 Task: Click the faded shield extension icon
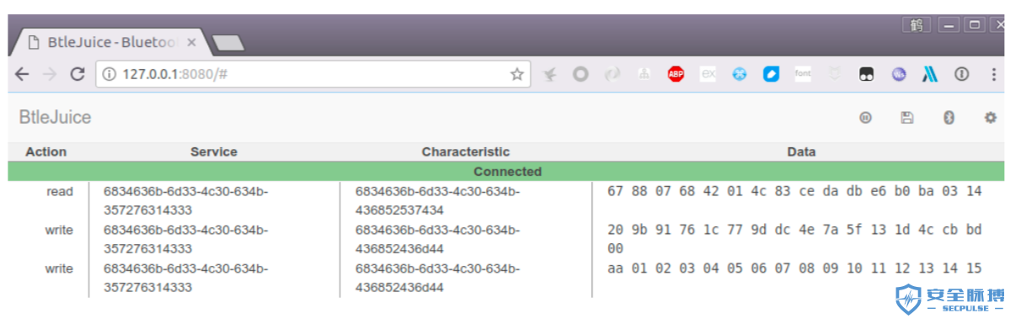[x=835, y=74]
